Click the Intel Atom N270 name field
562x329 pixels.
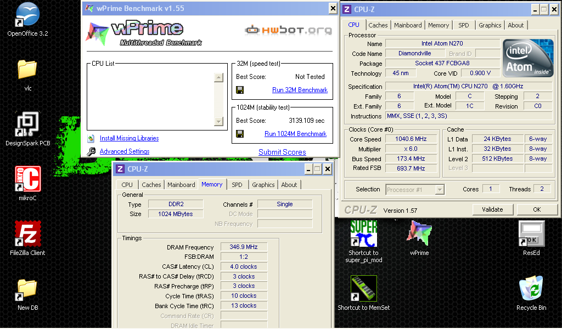(442, 43)
